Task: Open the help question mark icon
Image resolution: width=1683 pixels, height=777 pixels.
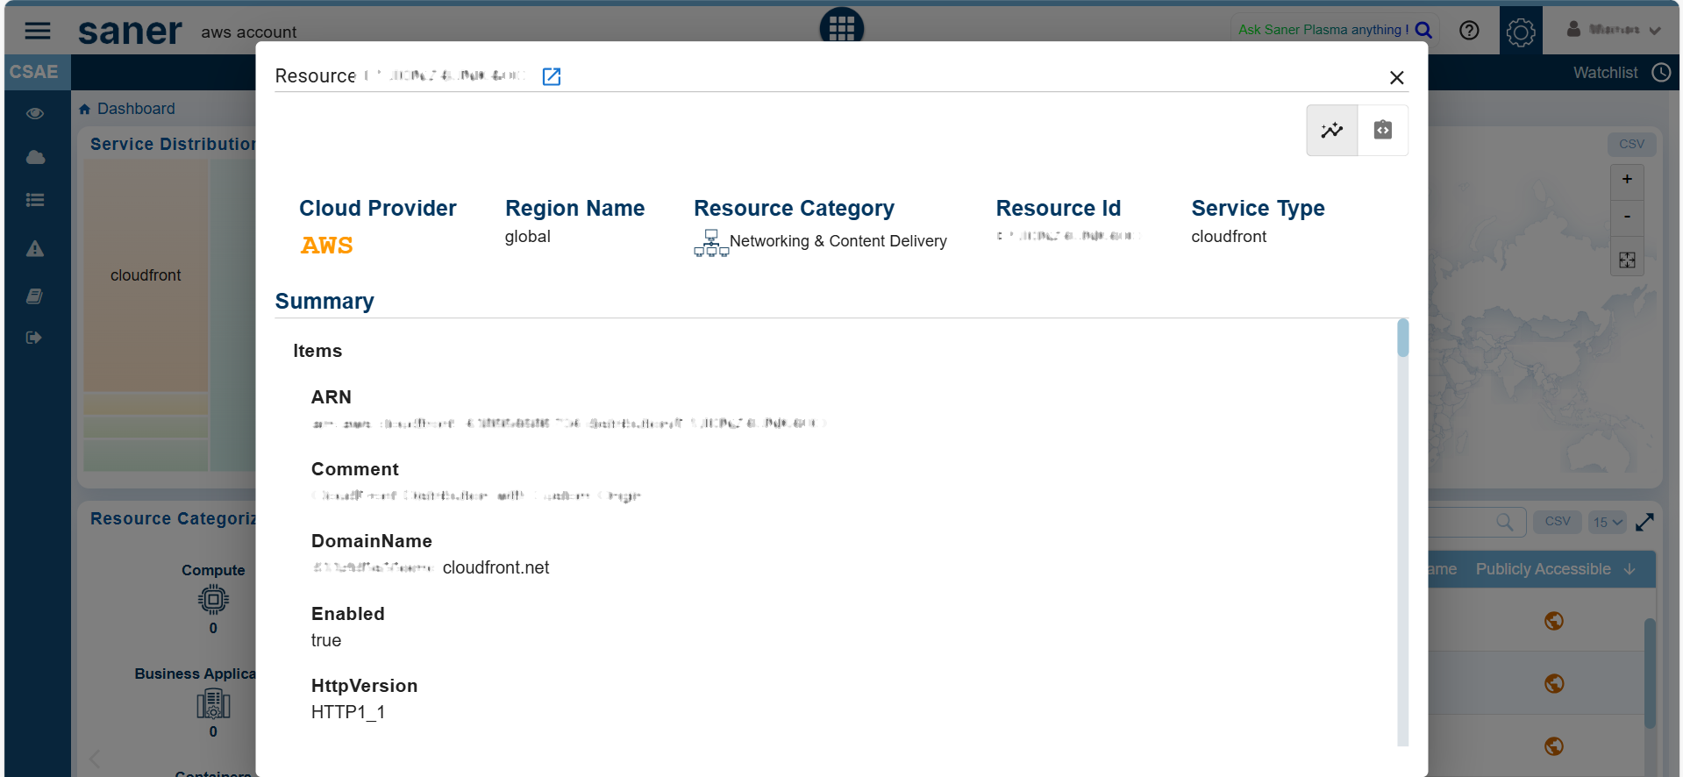Action: [x=1469, y=31]
